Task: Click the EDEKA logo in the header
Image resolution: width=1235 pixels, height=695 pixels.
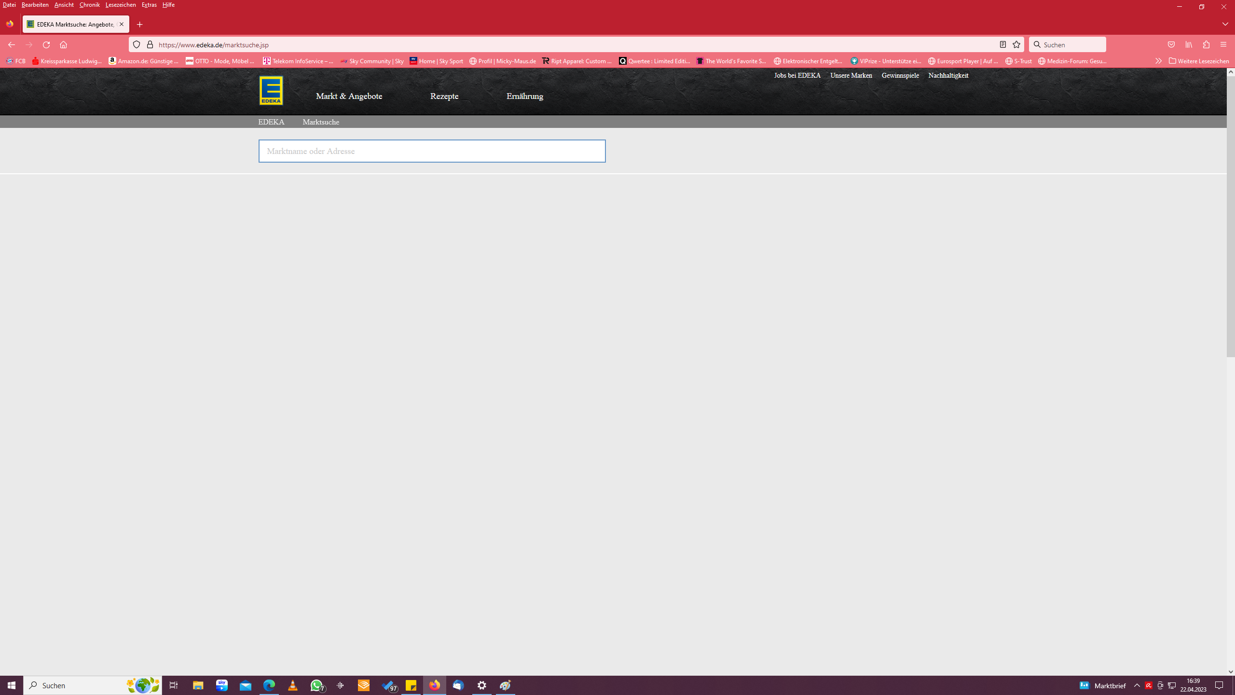Action: 271,90
